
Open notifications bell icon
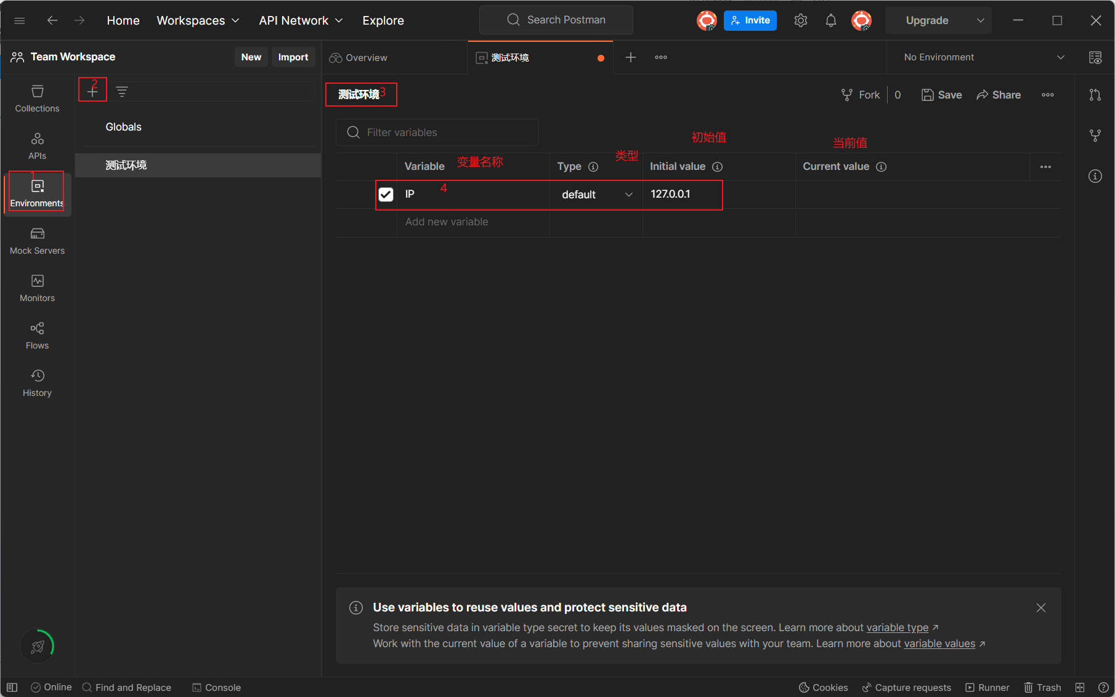pos(830,20)
